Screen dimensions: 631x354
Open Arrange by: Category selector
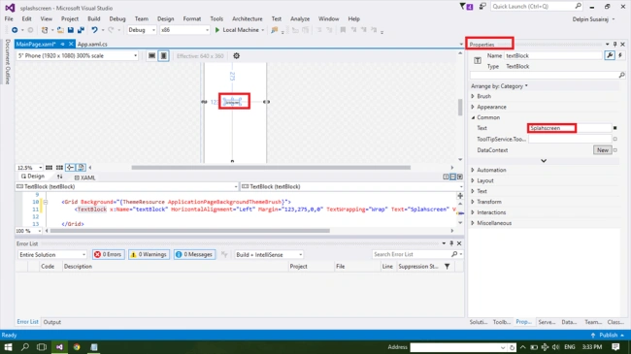point(499,86)
